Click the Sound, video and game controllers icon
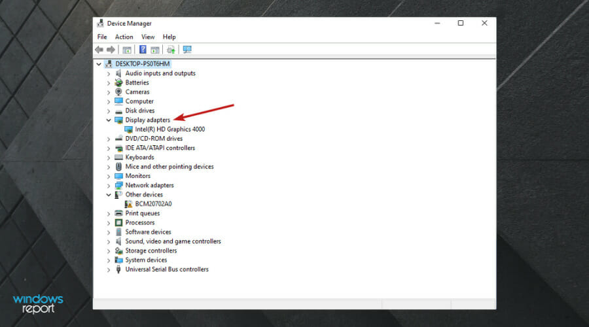The width and height of the screenshot is (589, 327). click(118, 241)
